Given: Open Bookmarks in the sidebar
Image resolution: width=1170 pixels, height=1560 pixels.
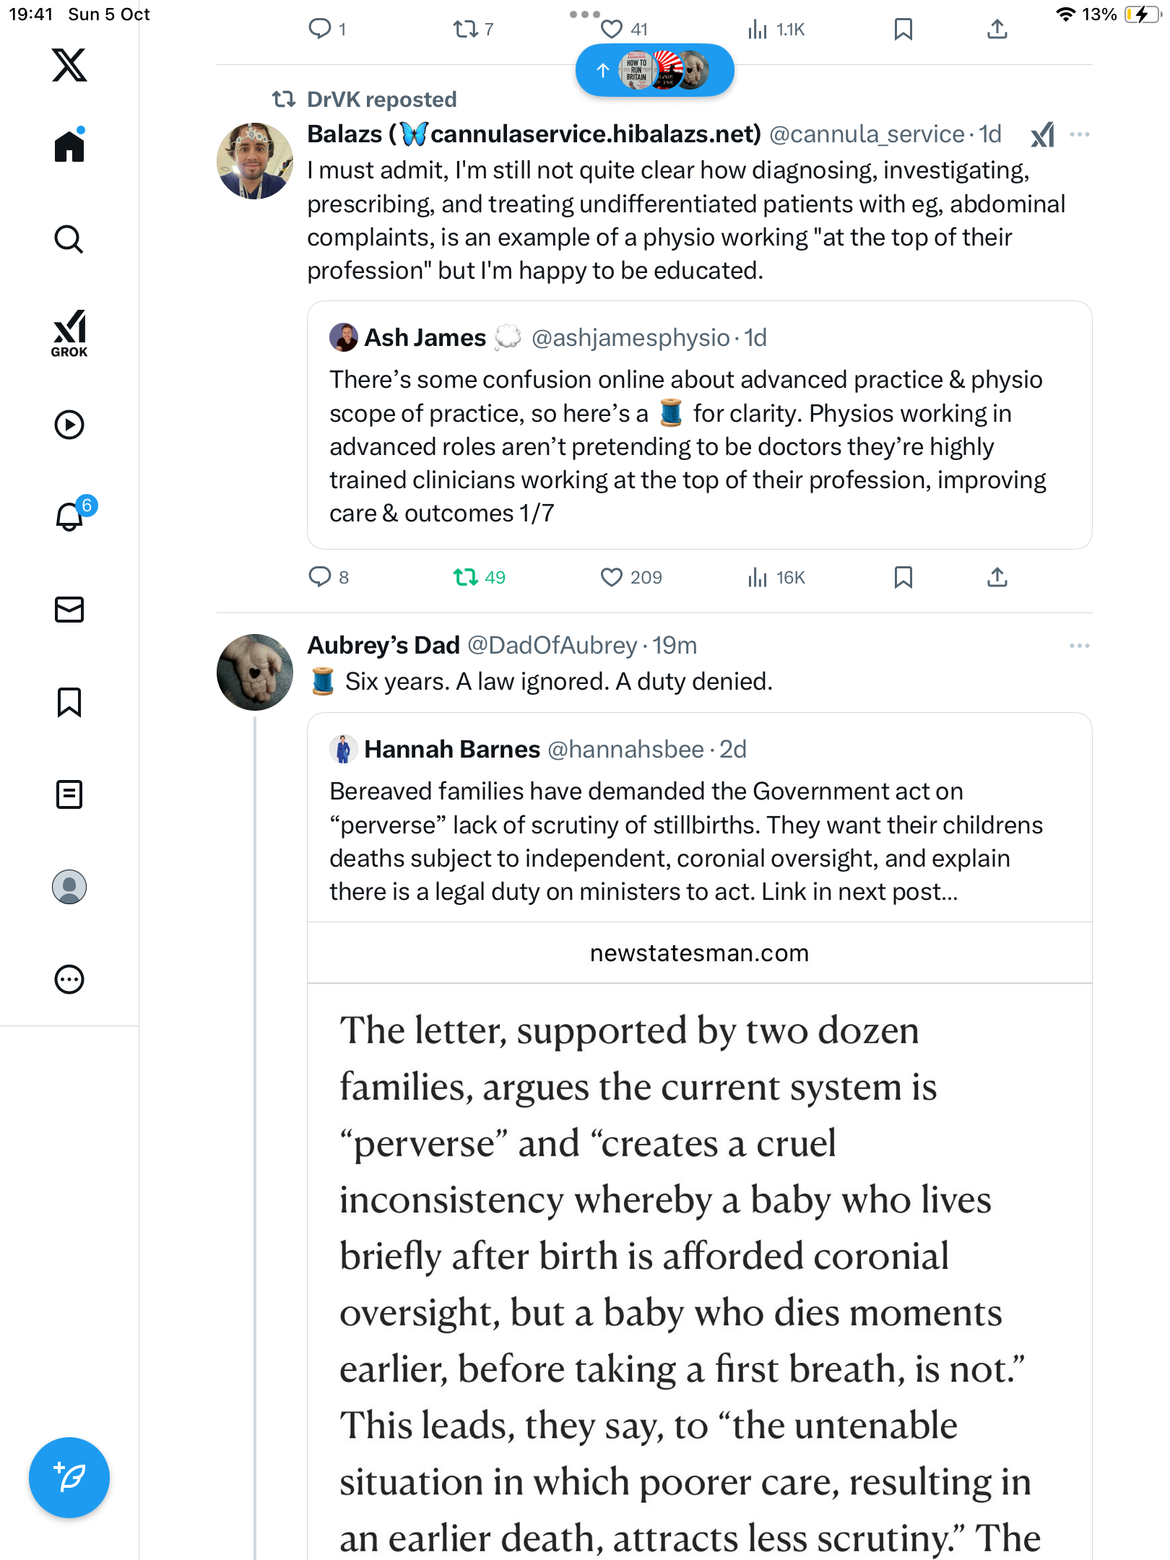Looking at the screenshot, I should 69,702.
